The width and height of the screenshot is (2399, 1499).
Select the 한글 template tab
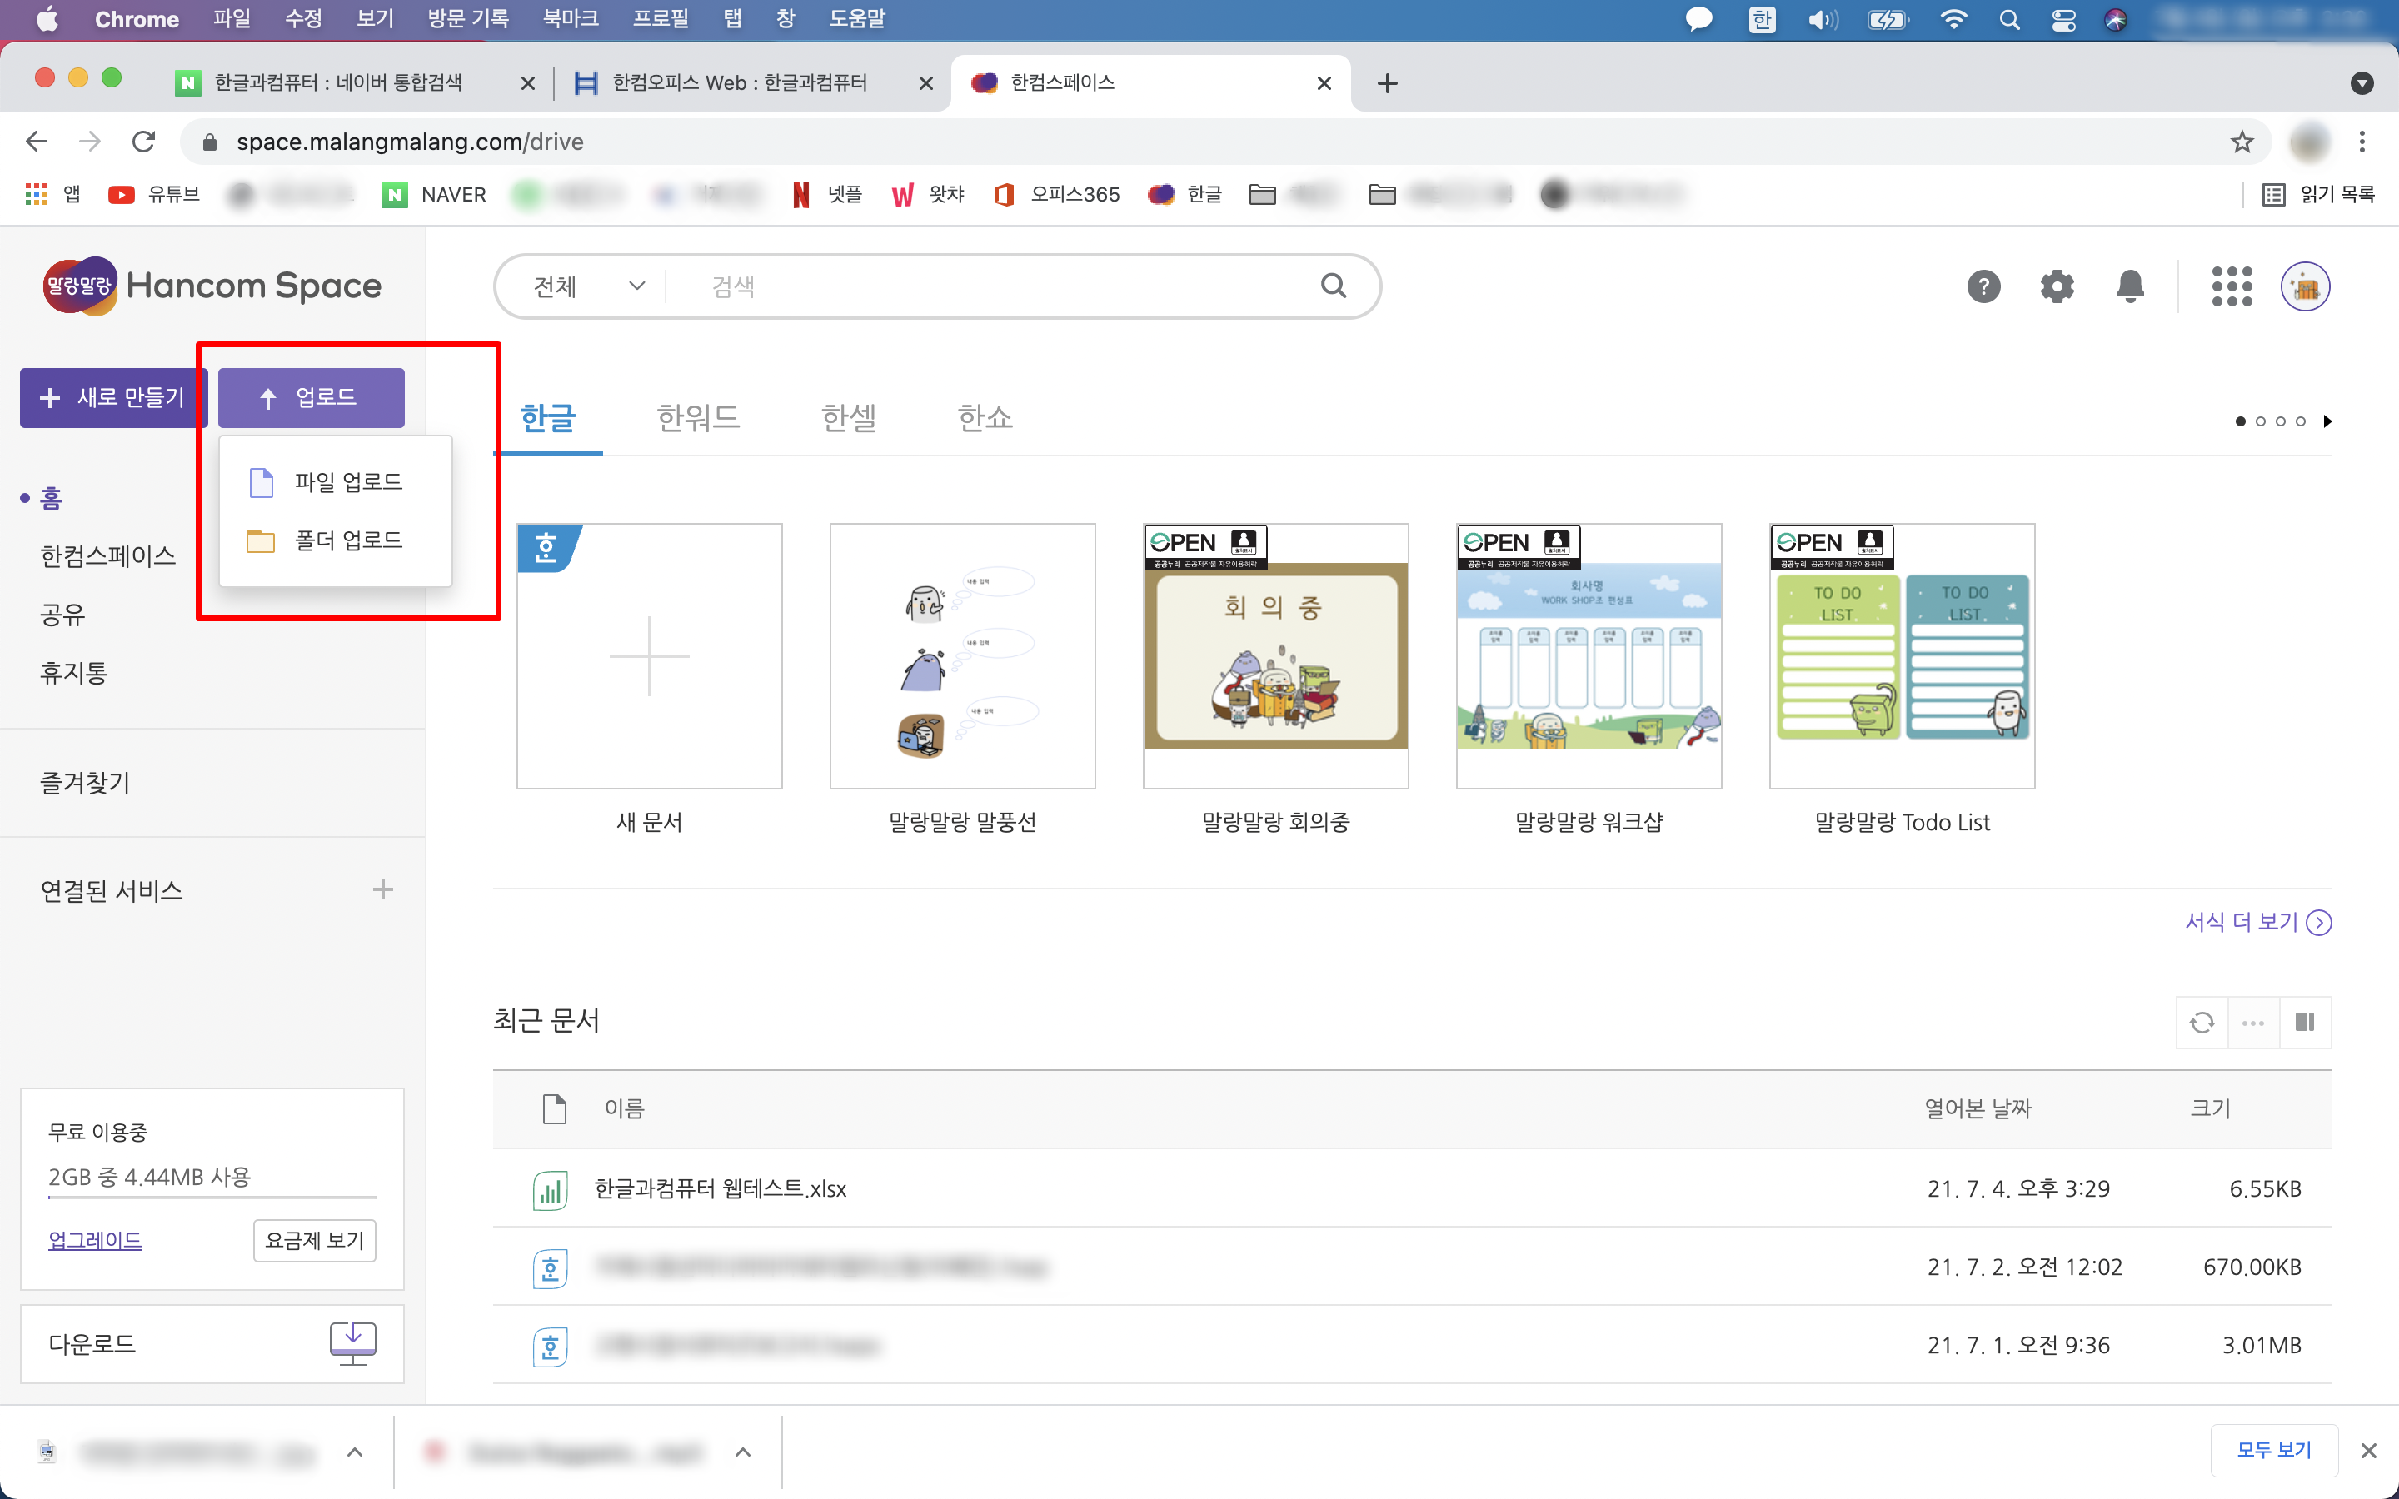[547, 417]
